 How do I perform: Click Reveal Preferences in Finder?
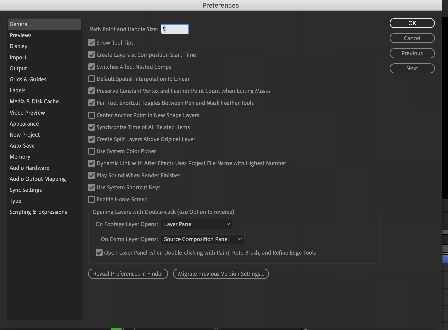coord(128,273)
